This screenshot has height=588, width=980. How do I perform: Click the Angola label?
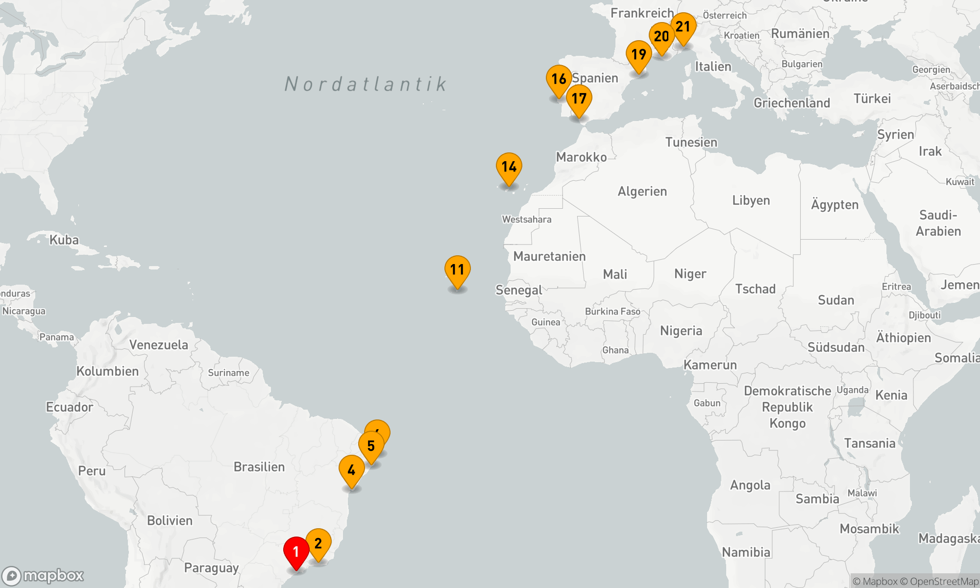pyautogui.click(x=750, y=485)
